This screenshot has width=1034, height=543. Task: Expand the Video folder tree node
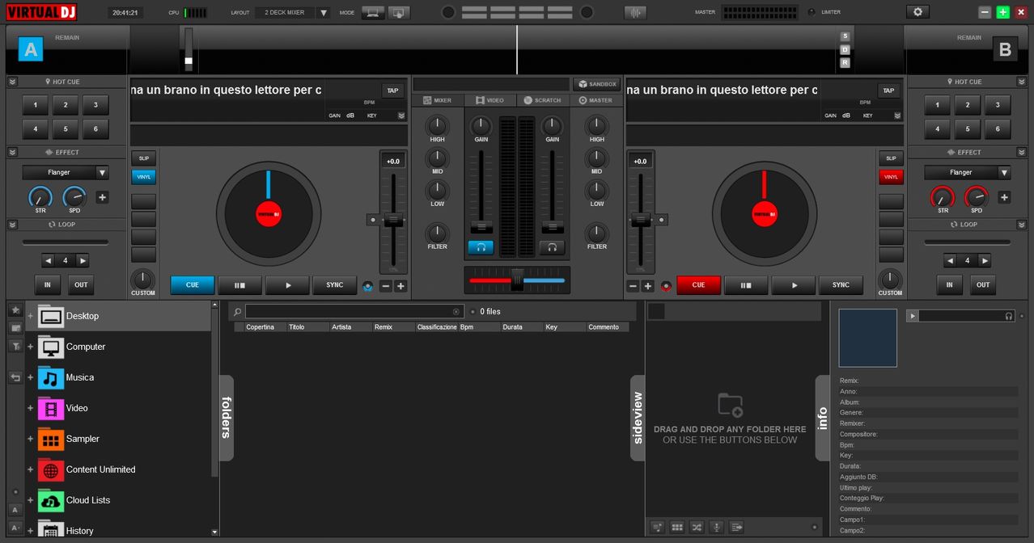coord(31,408)
